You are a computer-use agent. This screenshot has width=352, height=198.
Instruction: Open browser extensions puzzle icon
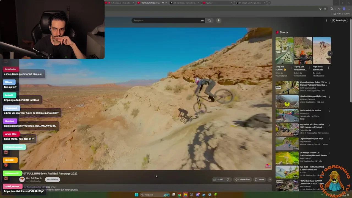tap(332, 9)
